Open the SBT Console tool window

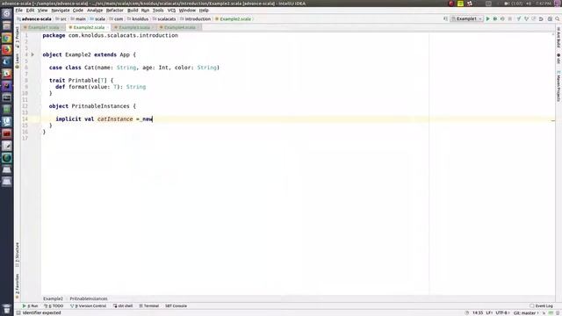pos(176,306)
